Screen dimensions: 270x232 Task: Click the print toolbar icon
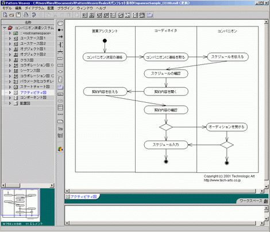click(x=26, y=15)
